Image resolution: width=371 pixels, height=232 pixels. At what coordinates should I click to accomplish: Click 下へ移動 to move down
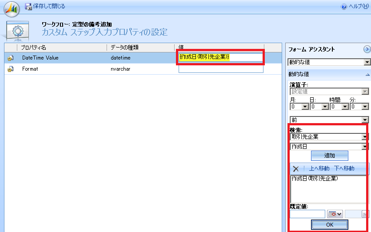point(344,169)
